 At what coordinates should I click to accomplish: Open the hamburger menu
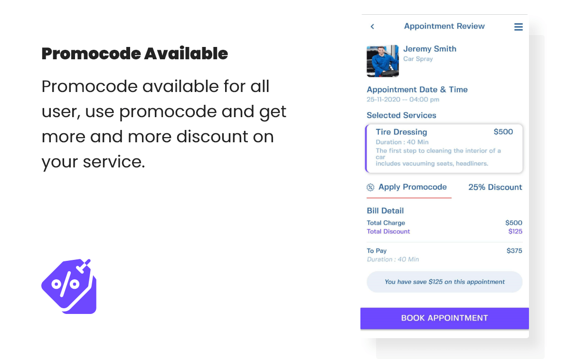point(519,27)
